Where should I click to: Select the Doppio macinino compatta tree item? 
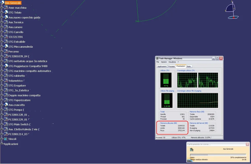[24, 95]
